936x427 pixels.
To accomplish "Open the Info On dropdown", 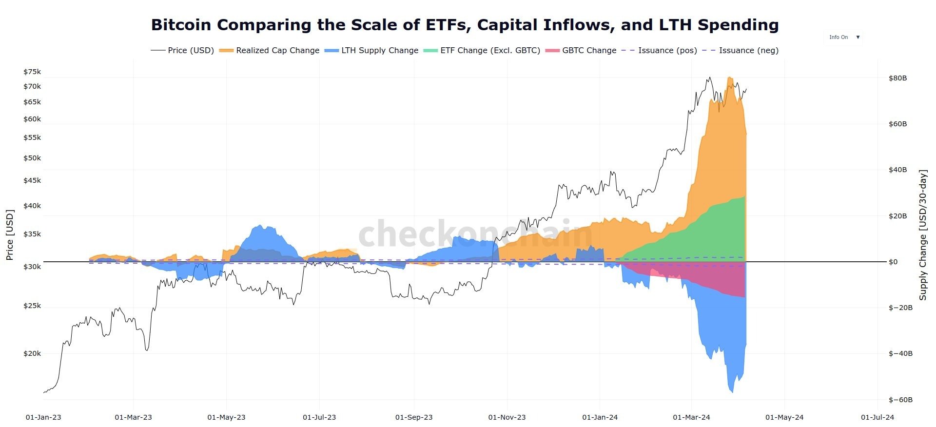I will (x=844, y=37).
